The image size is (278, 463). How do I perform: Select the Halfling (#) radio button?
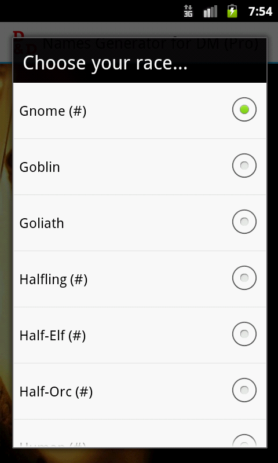(244, 278)
